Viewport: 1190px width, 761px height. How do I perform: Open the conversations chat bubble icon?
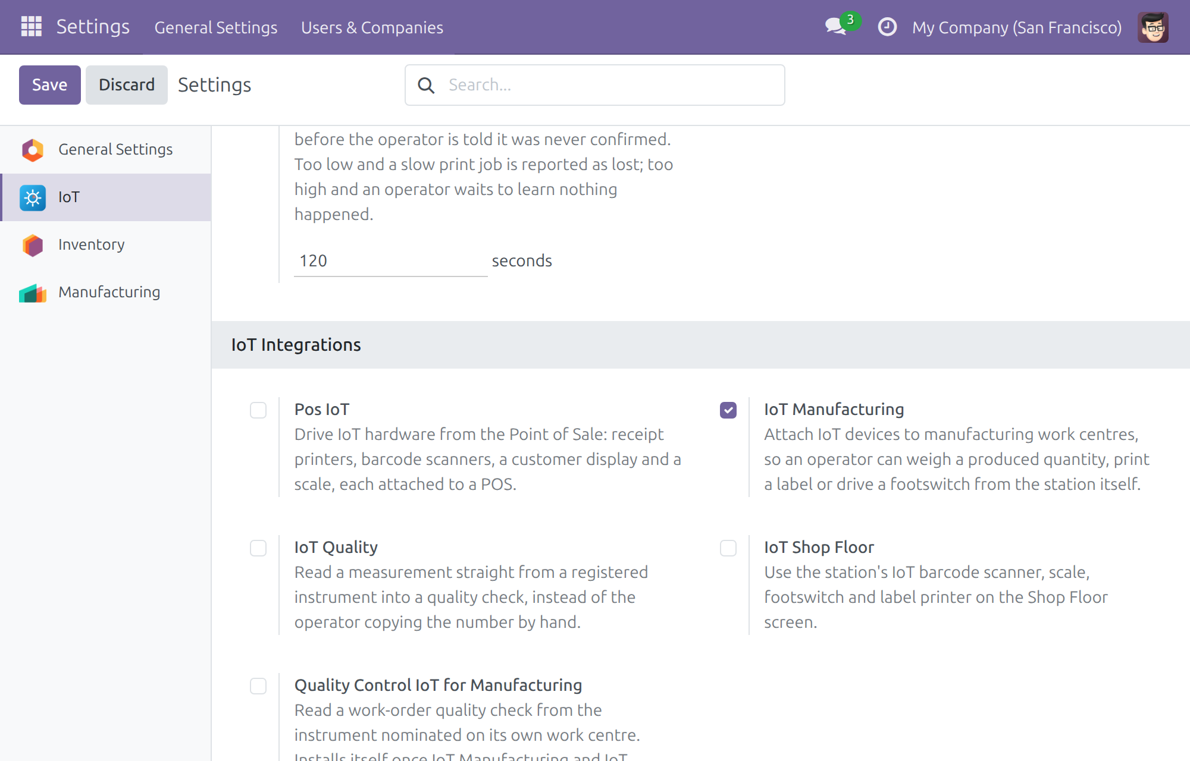(x=836, y=27)
